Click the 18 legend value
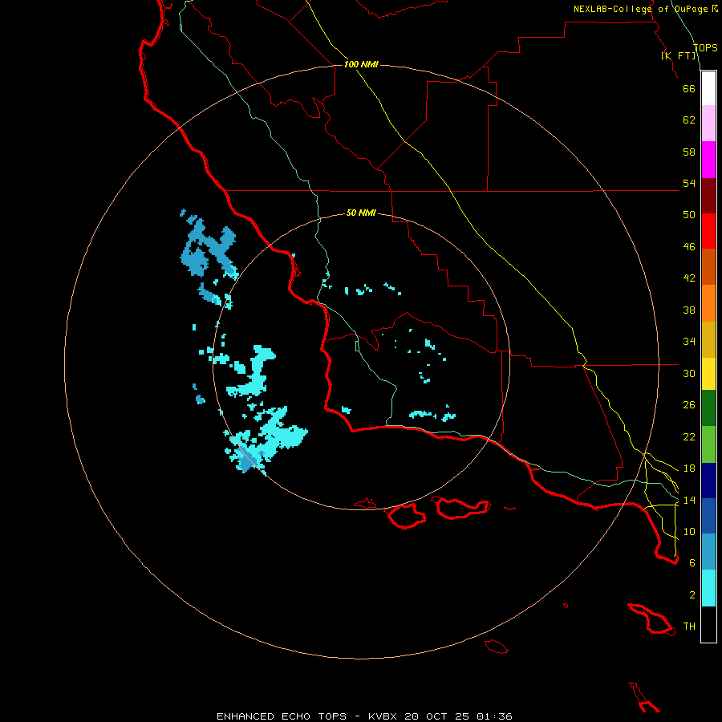Viewport: 722px width, 722px height. tap(689, 468)
